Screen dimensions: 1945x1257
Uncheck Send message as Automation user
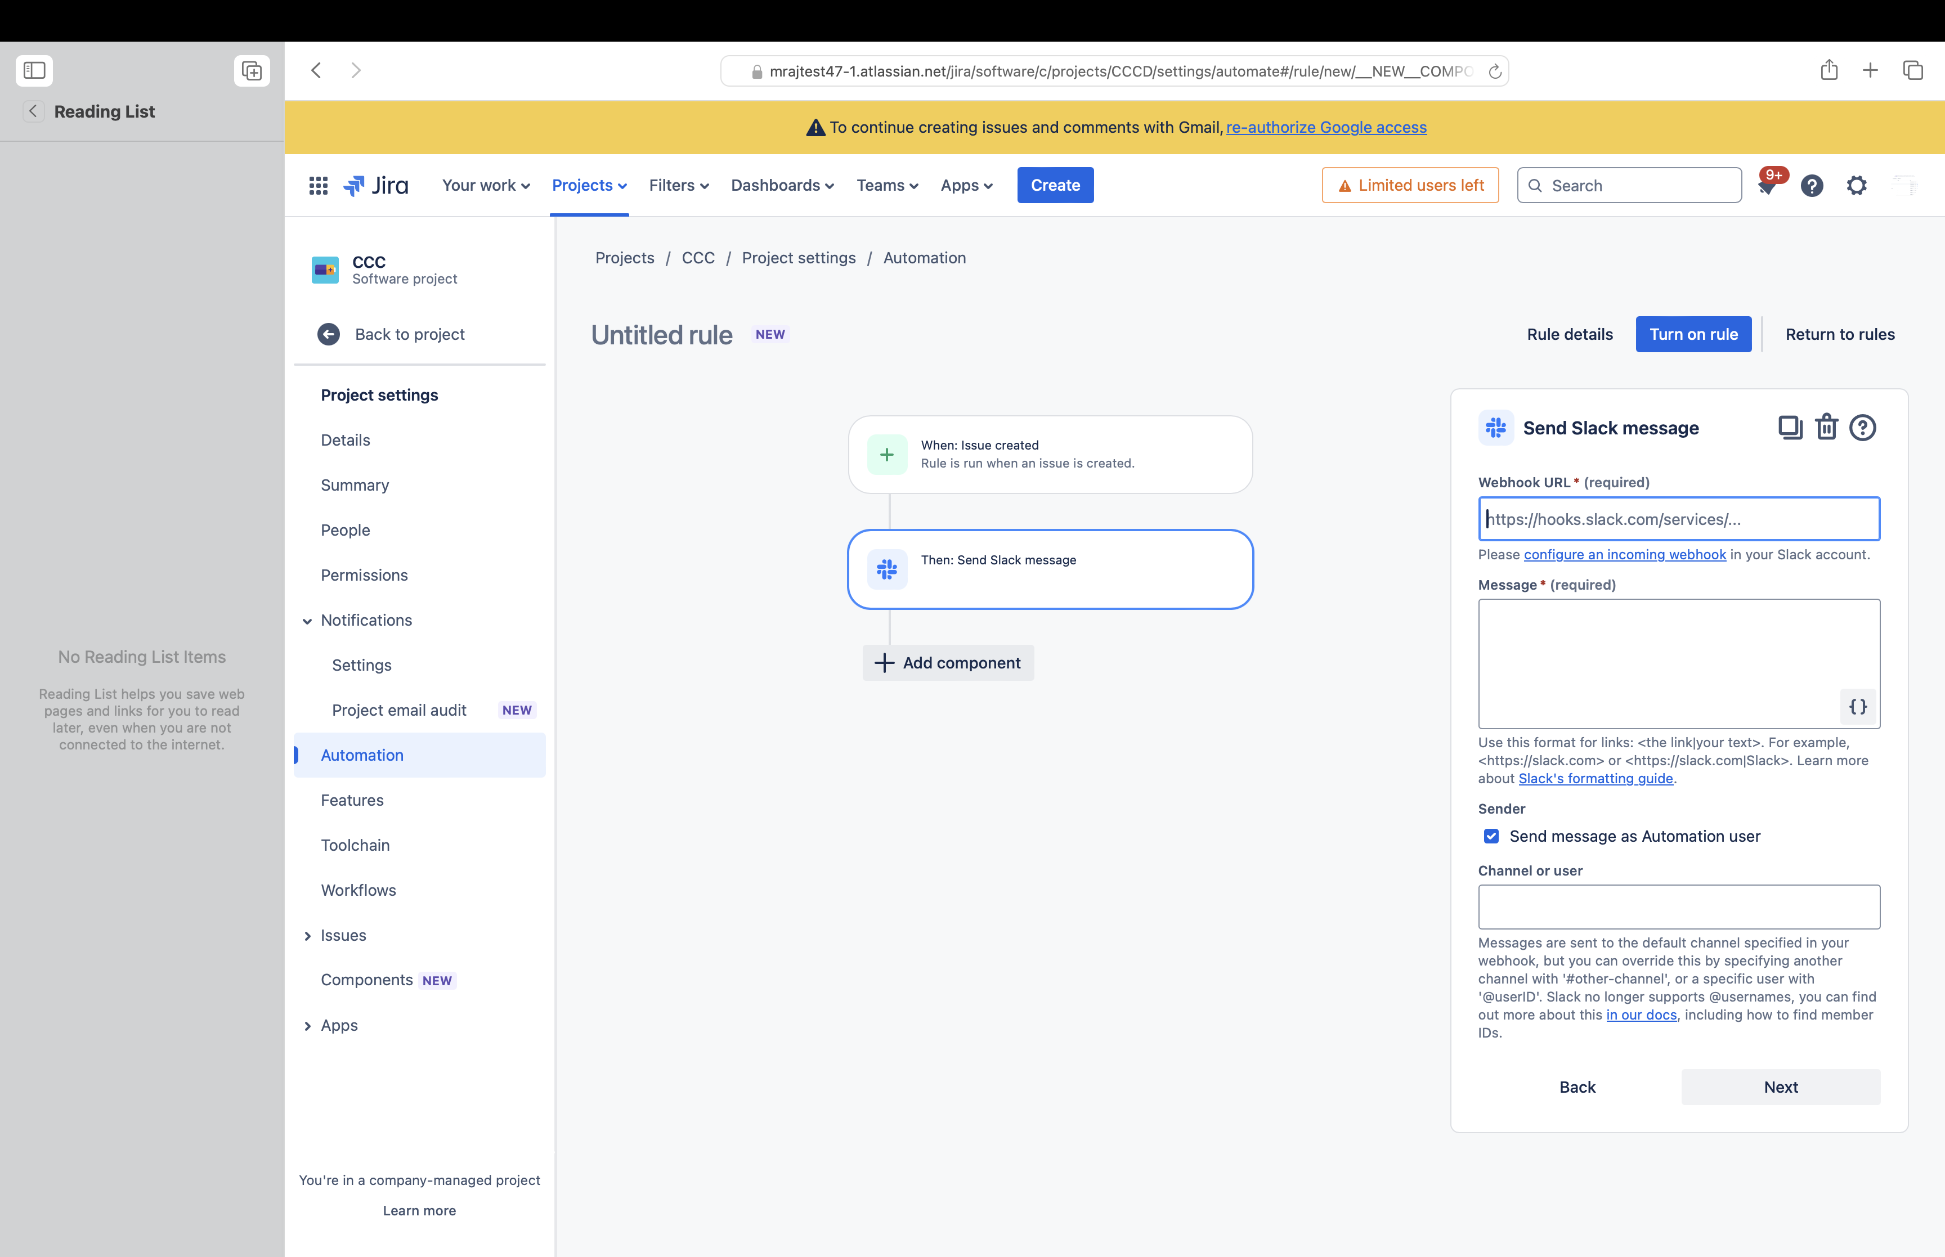click(x=1492, y=836)
